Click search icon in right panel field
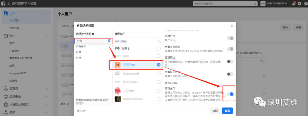 click(x=262, y=61)
